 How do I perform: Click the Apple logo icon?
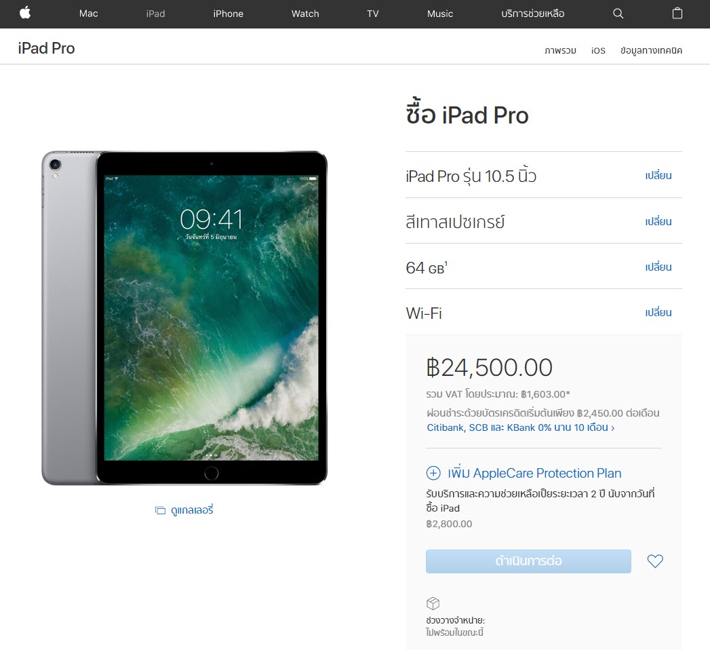pos(25,13)
